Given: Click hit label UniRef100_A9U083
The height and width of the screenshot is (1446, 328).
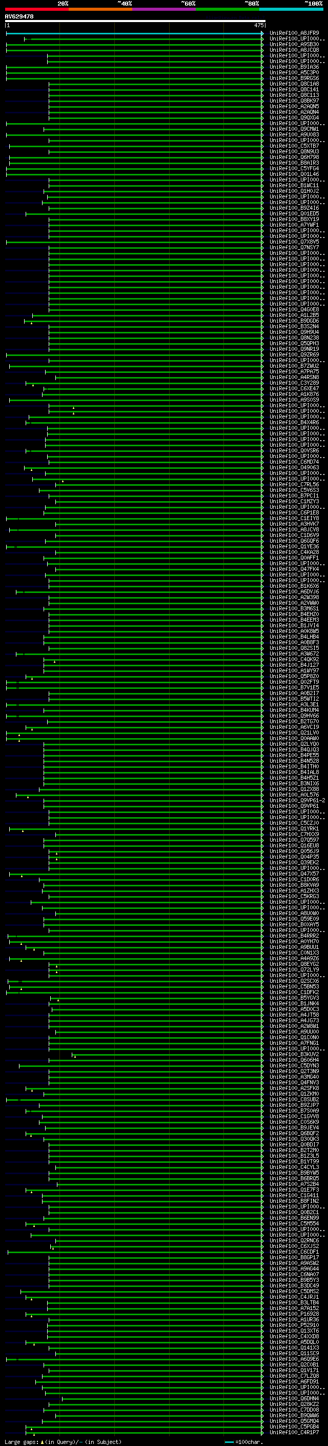Looking at the screenshot, I should coord(294,135).
